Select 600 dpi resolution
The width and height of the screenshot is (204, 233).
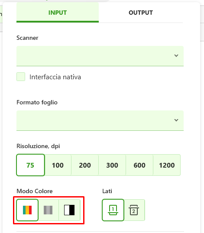point(139,165)
